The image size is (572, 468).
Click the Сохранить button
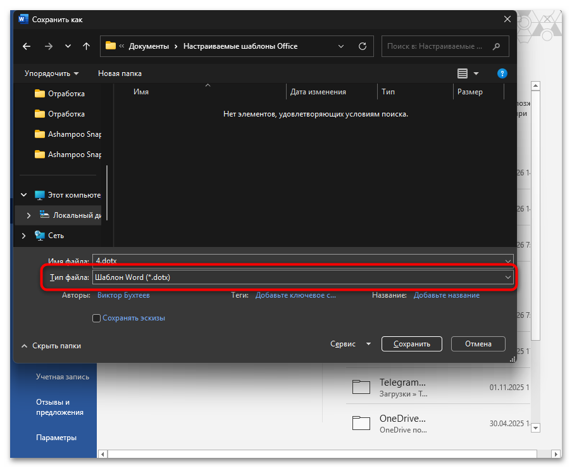tap(411, 344)
